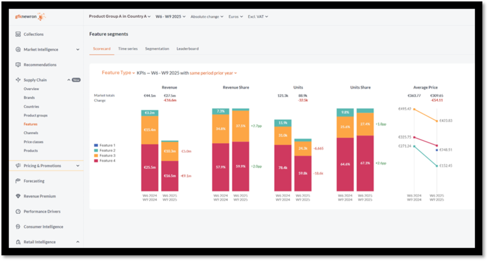Open Recommendations in the sidebar

click(40, 65)
